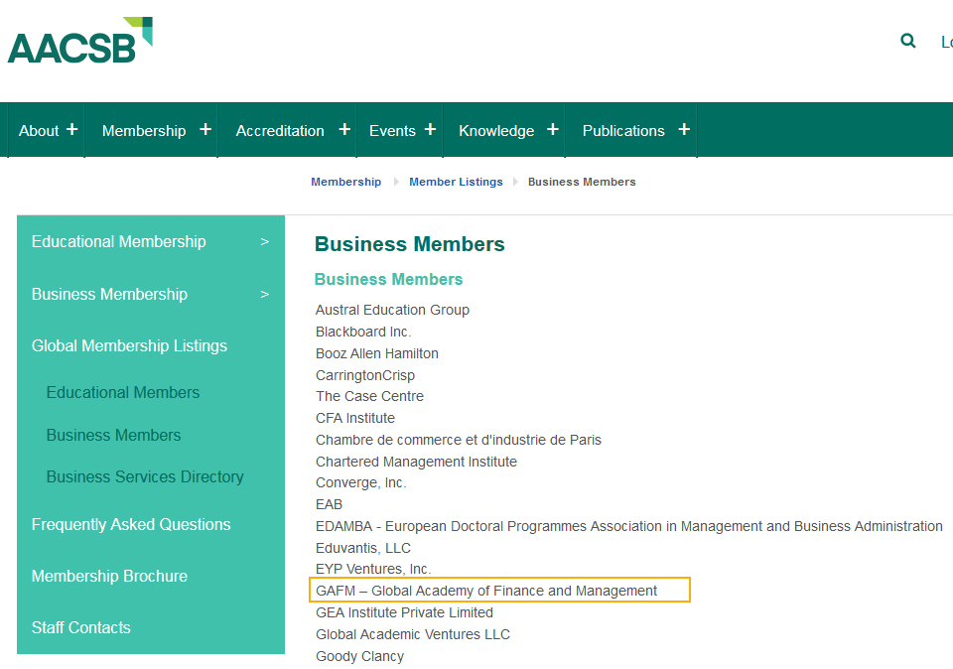The height and width of the screenshot is (669, 953).
Task: Open Business Services Directory
Action: 145,477
